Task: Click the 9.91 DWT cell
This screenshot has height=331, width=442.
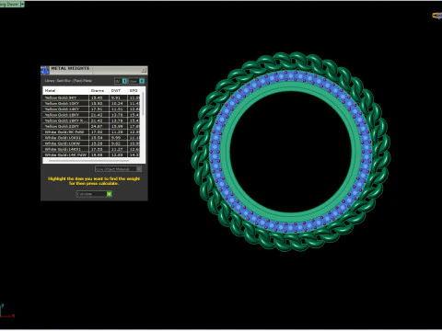Action: click(x=118, y=97)
